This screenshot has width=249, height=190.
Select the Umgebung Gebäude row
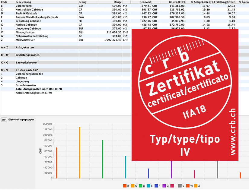66,29
